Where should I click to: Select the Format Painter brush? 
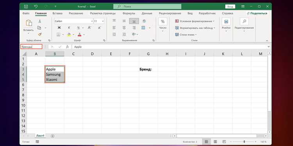click(x=39, y=34)
